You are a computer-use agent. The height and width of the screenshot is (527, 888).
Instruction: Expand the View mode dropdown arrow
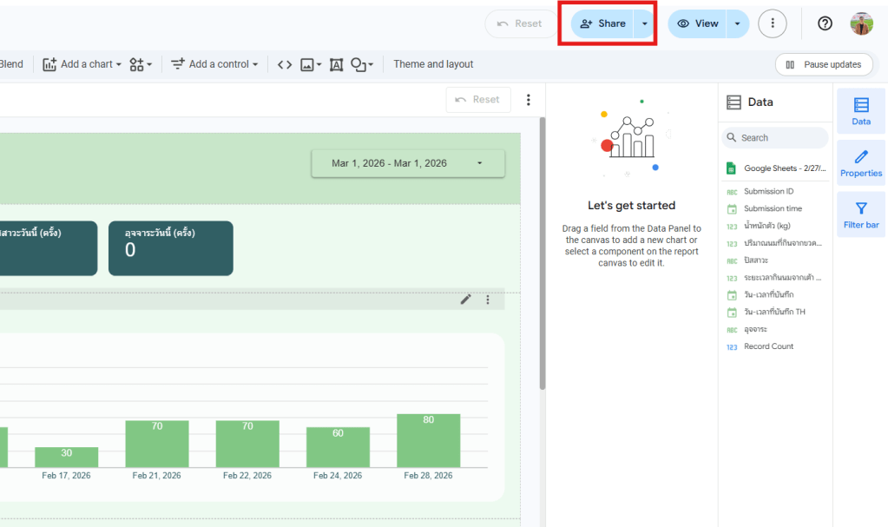(737, 23)
